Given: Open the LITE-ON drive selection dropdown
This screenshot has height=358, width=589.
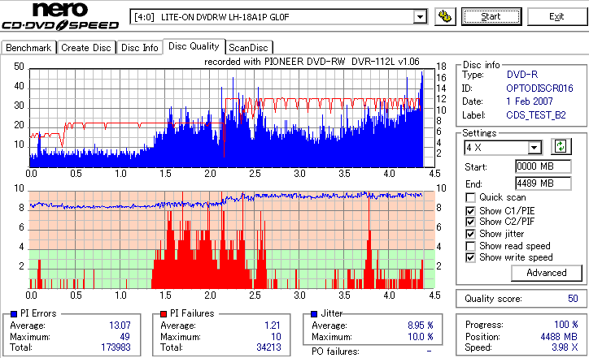Looking at the screenshot, I should click(420, 17).
